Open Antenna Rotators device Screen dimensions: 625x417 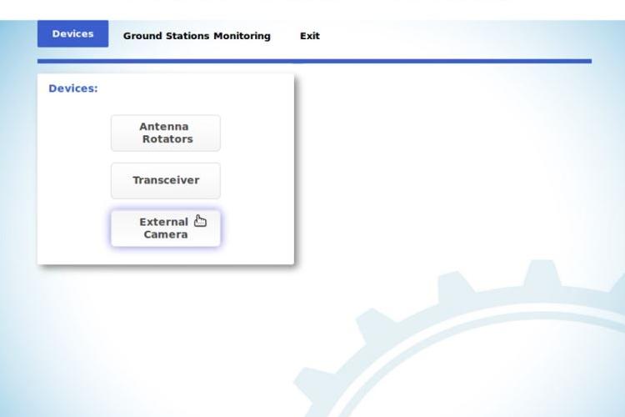166,133
